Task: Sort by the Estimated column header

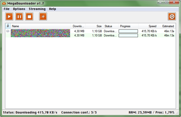Action: [x=167, y=26]
